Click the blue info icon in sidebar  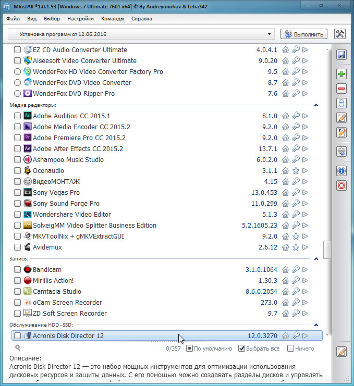(341, 171)
